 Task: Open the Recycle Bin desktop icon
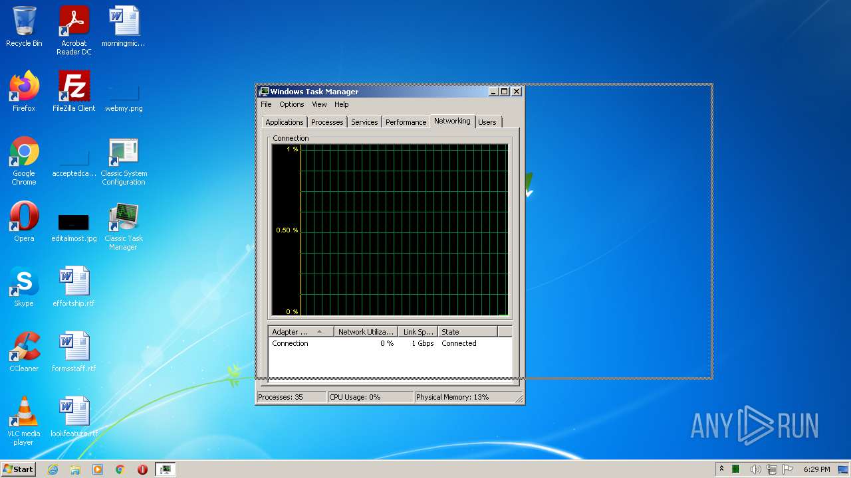tap(24, 27)
